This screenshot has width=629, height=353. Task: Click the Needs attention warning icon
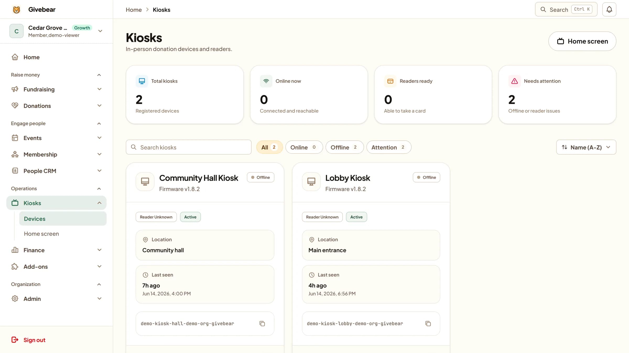(514, 81)
